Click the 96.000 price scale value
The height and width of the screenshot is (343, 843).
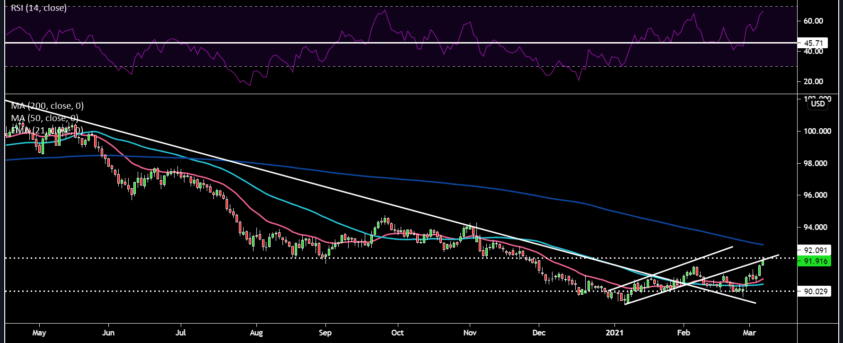[x=815, y=195]
